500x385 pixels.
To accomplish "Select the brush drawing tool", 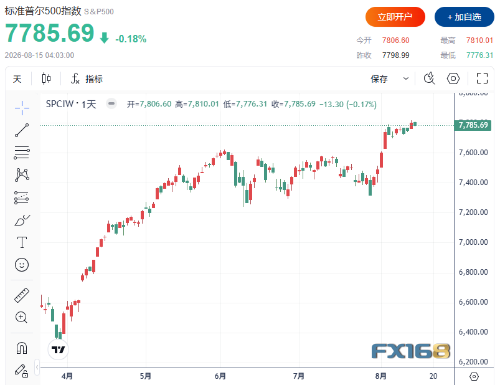I will 22,220.
